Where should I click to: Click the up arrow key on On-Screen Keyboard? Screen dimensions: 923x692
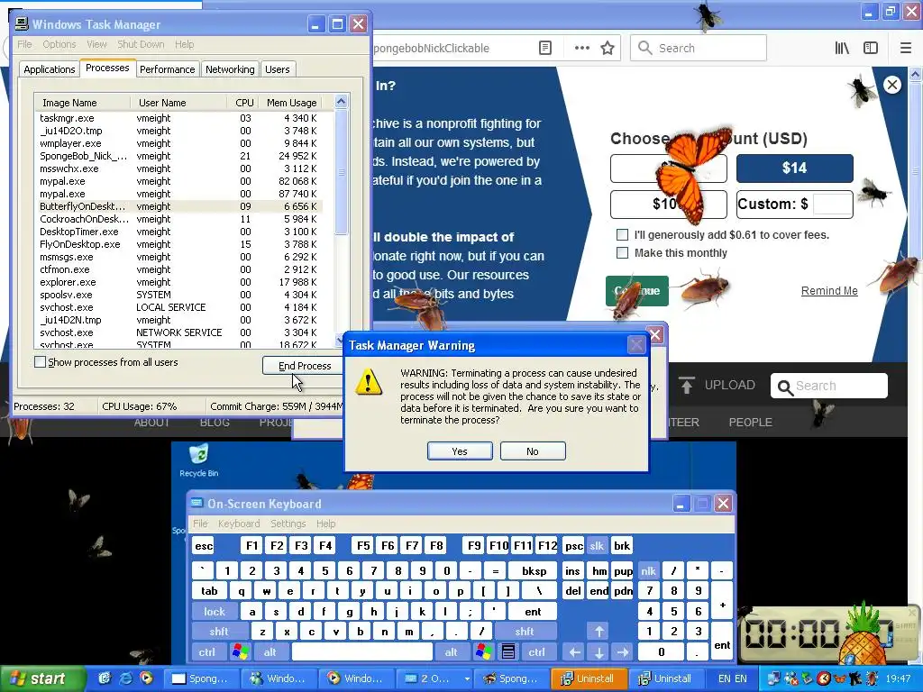click(x=599, y=632)
